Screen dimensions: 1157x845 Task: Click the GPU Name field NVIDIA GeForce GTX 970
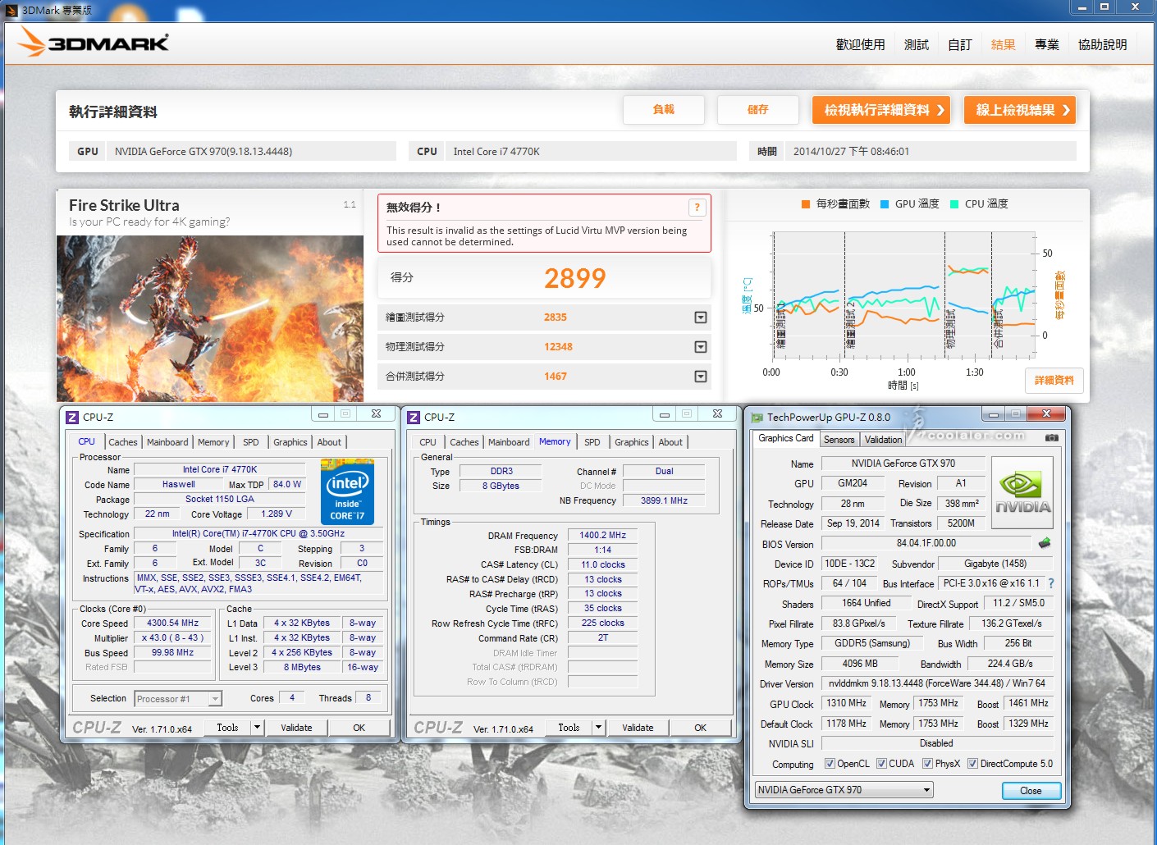point(903,464)
